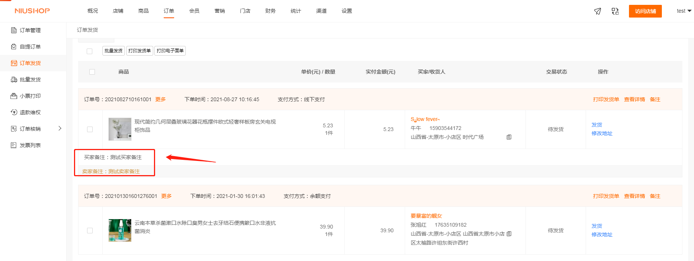Open the test user dropdown
Image resolution: width=694 pixels, height=261 pixels.
[684, 11]
